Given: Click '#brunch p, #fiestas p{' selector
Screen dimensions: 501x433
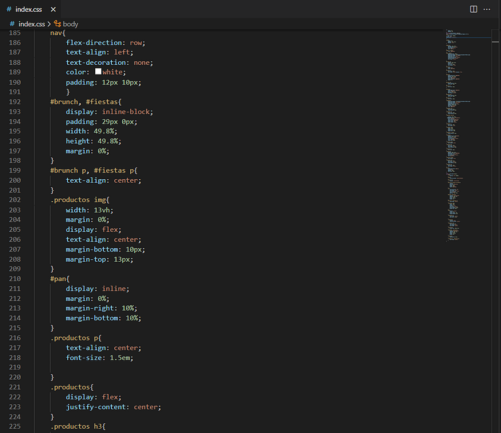Looking at the screenshot, I should [x=93, y=171].
